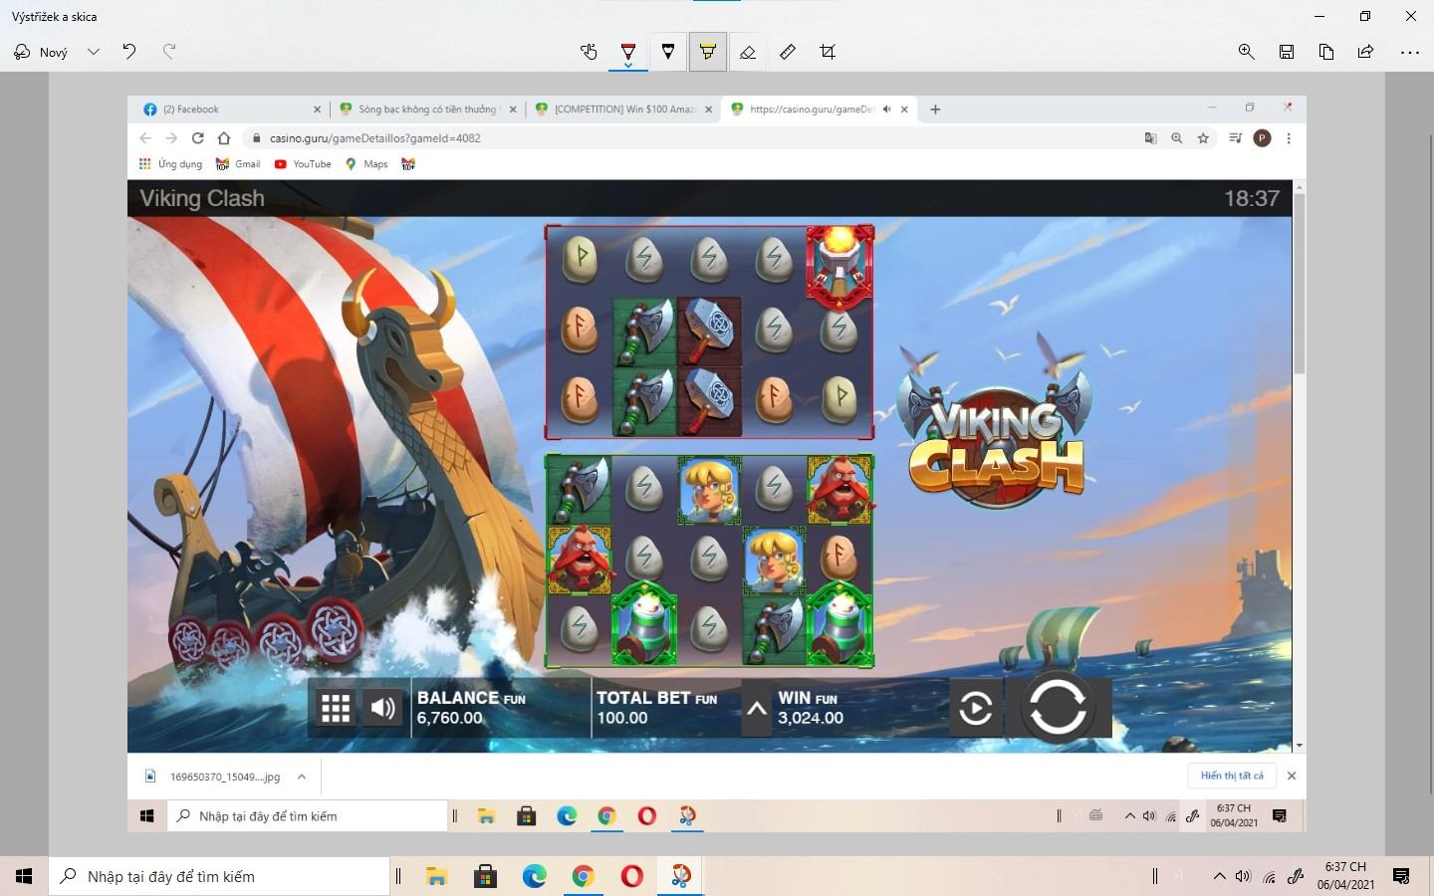
Task: Toggle touch writing mode
Action: (589, 52)
